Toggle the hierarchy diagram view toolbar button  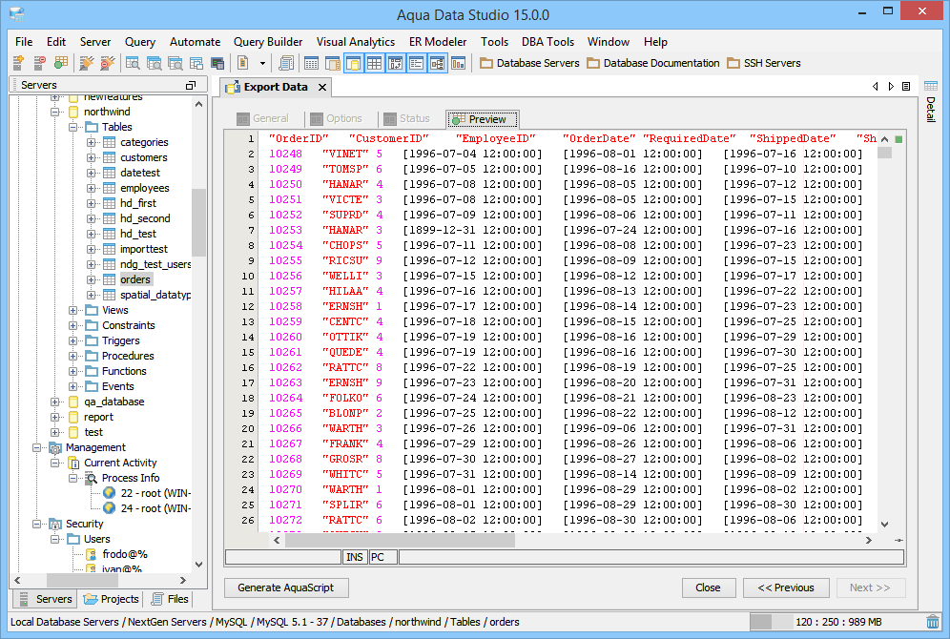438,62
